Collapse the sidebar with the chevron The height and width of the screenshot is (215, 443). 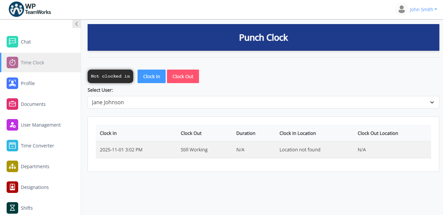(76, 23)
